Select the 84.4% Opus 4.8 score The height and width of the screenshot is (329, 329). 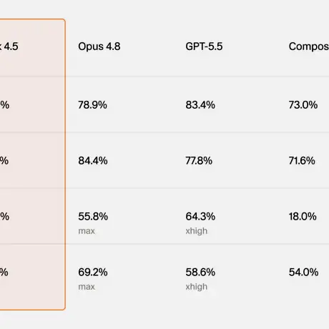[93, 161]
